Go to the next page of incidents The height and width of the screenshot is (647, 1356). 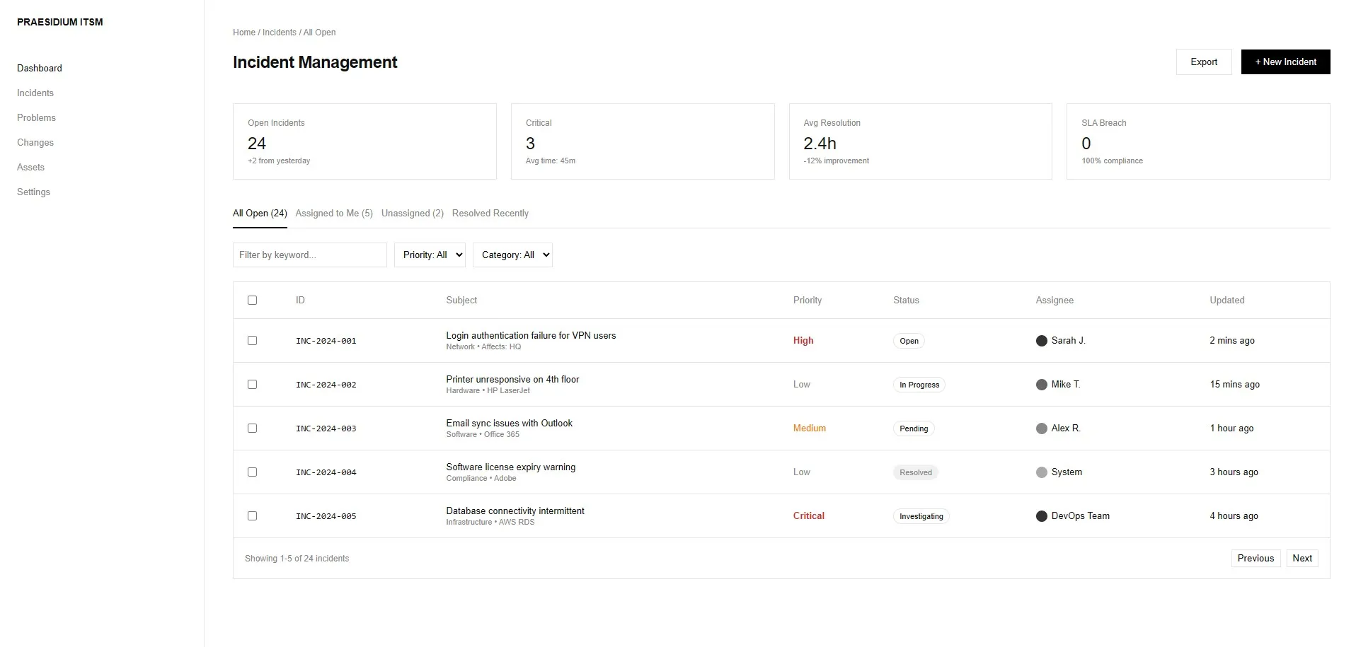click(1302, 558)
